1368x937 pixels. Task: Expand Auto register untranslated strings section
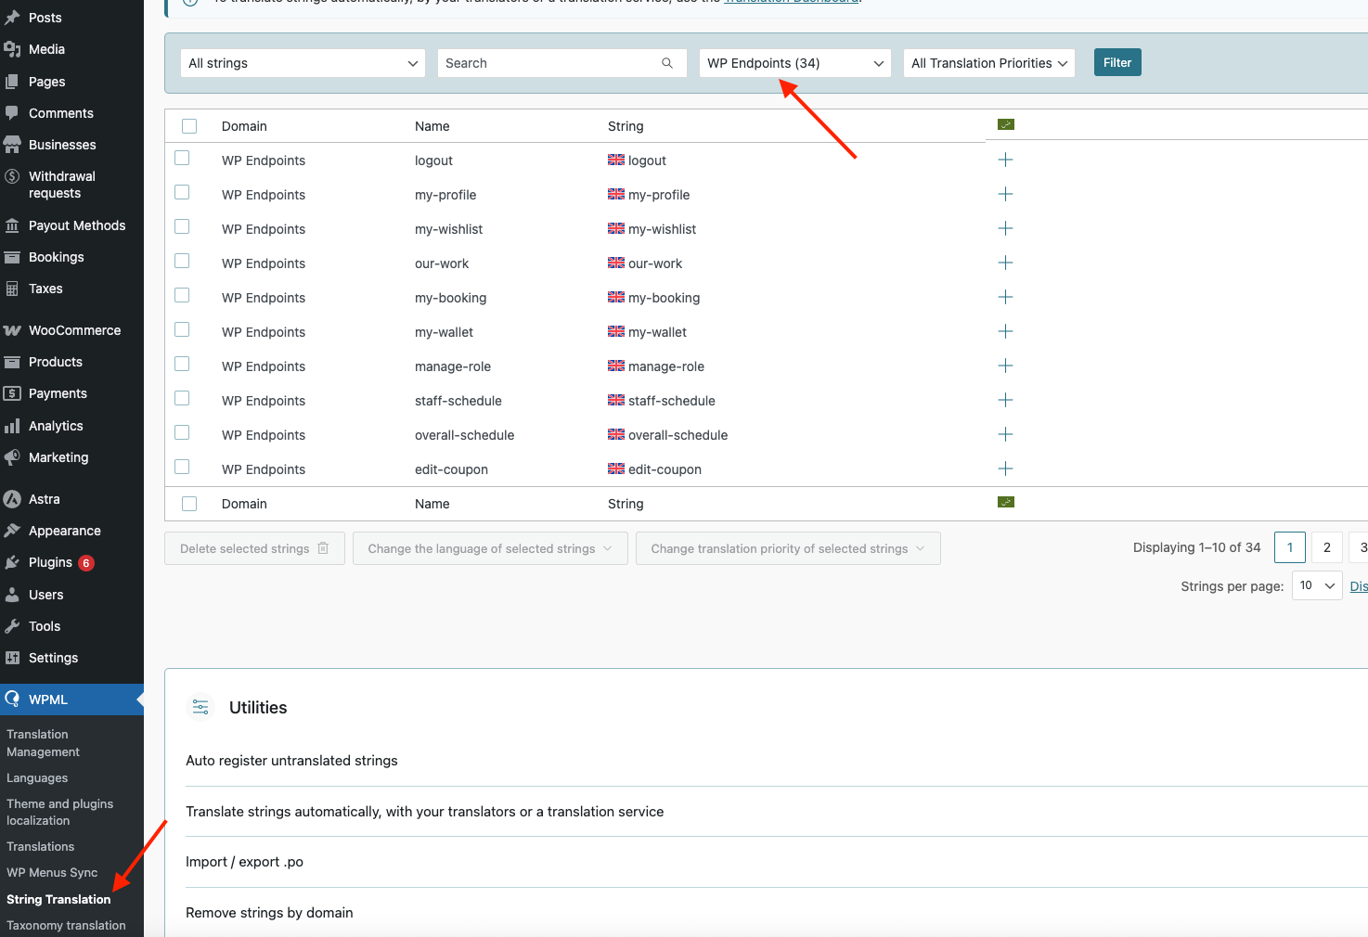[291, 761]
